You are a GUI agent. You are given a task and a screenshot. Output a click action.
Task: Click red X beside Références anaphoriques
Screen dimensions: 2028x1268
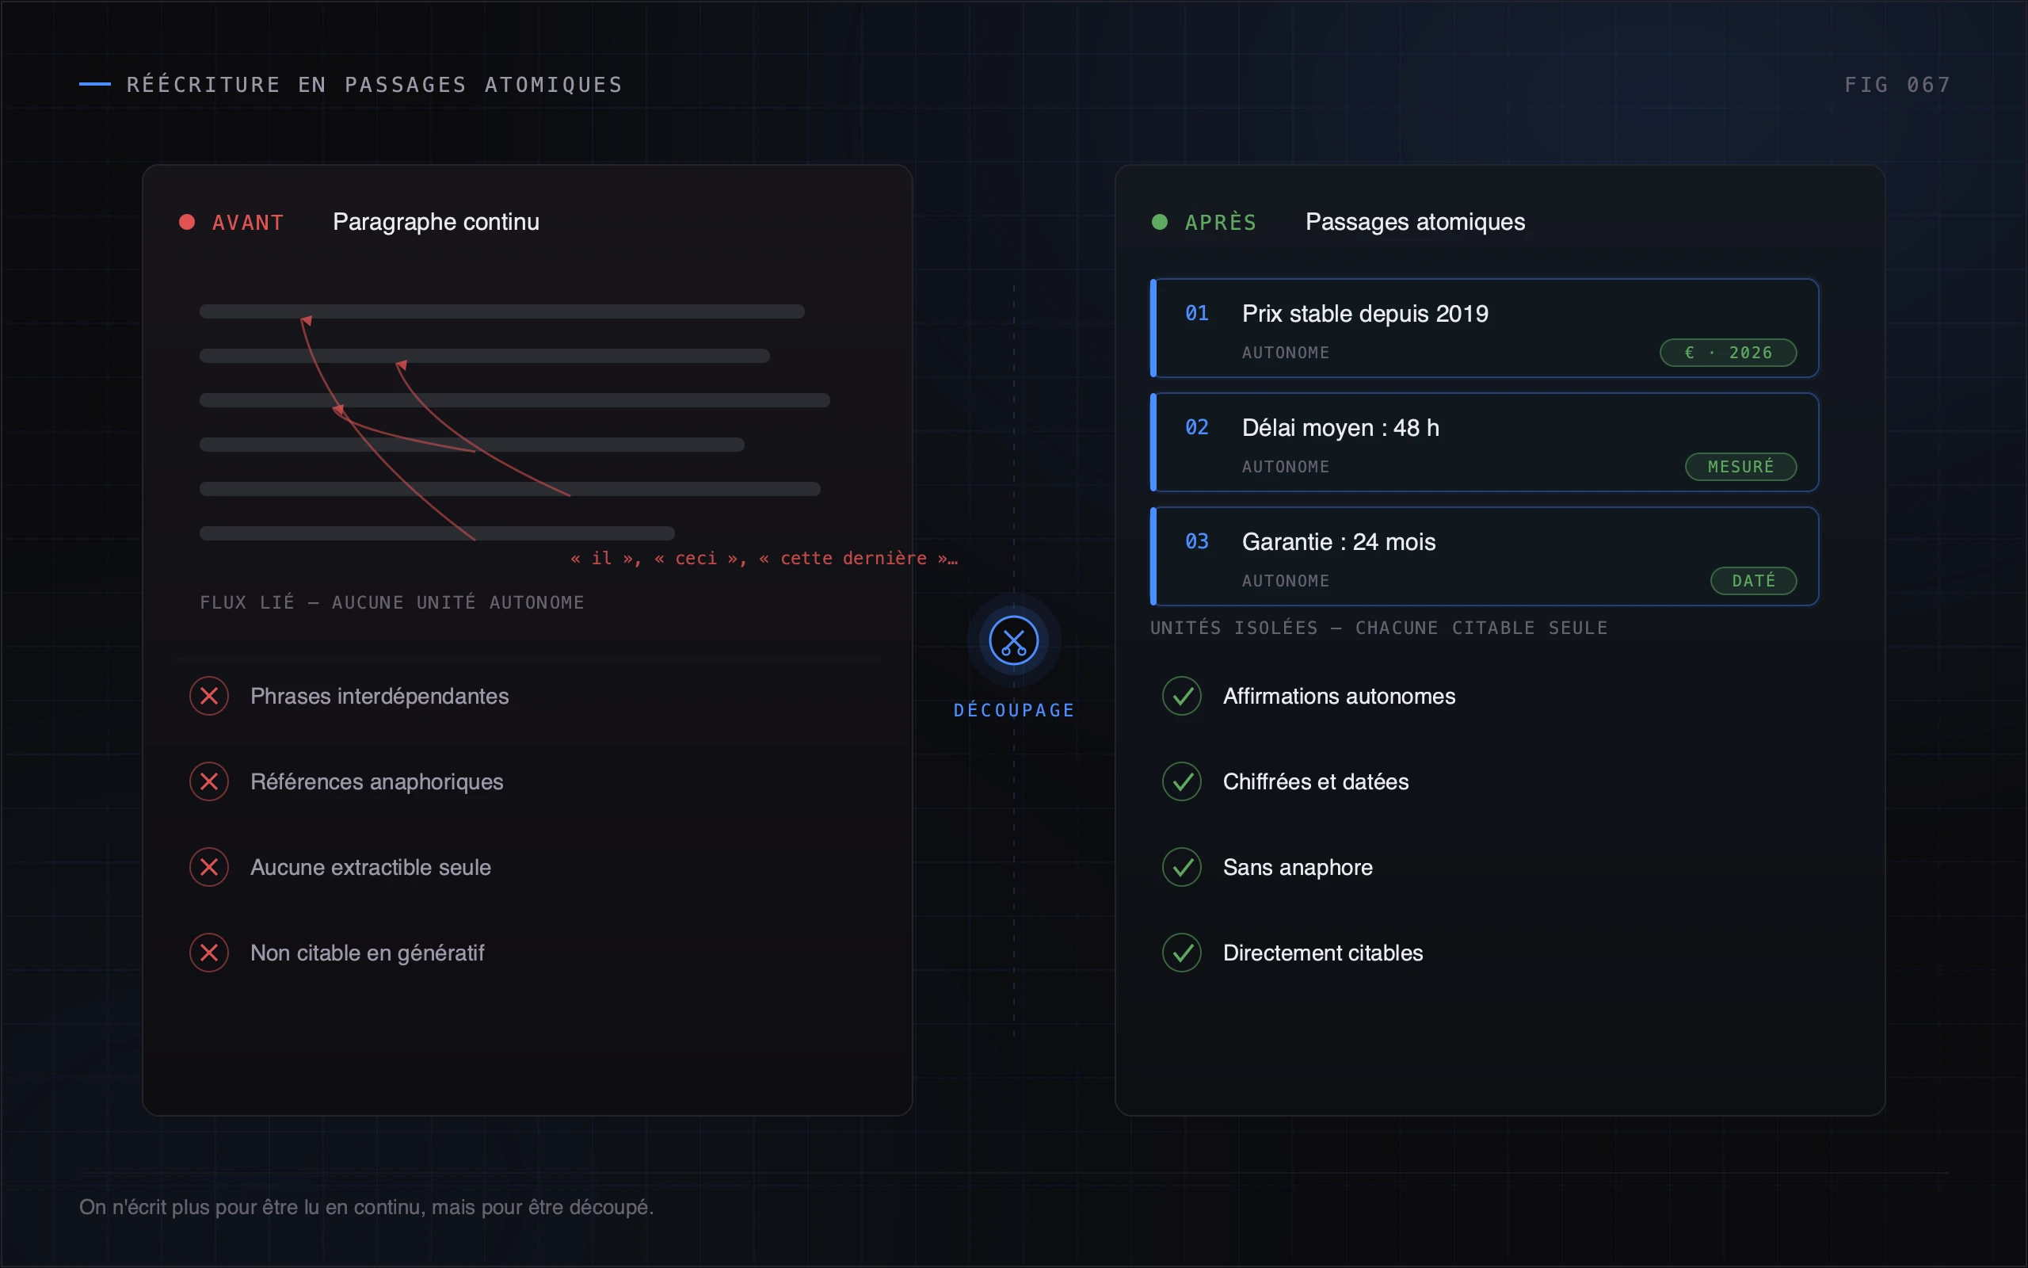click(209, 781)
